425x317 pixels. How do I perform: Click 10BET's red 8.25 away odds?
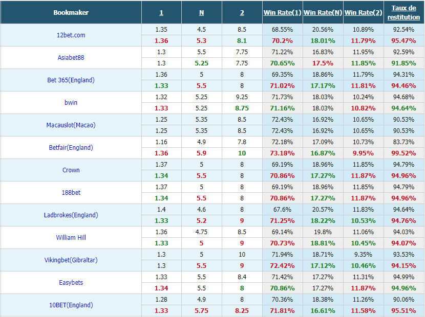[242, 310]
